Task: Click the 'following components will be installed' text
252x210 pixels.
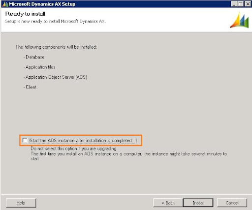Action: pyautogui.click(x=56, y=47)
